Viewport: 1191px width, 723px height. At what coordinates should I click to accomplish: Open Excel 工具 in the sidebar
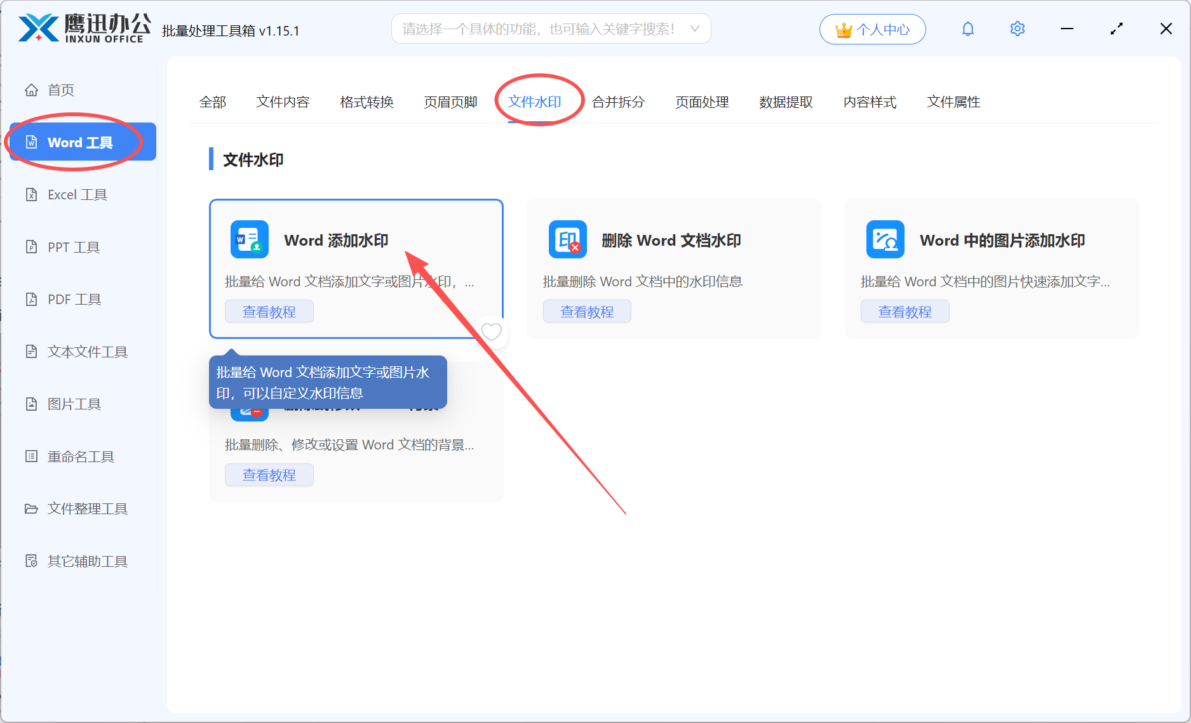click(x=83, y=195)
